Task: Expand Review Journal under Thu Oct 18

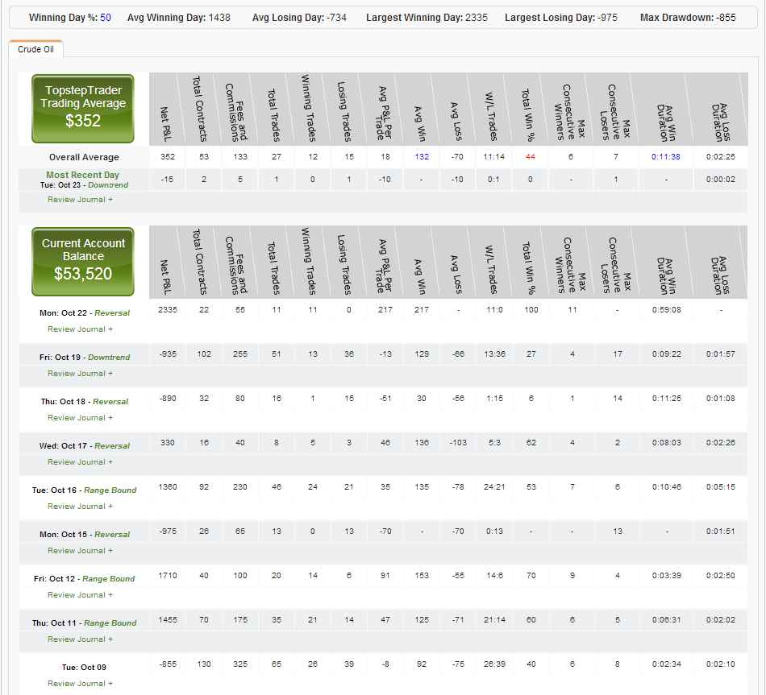Action: [80, 418]
